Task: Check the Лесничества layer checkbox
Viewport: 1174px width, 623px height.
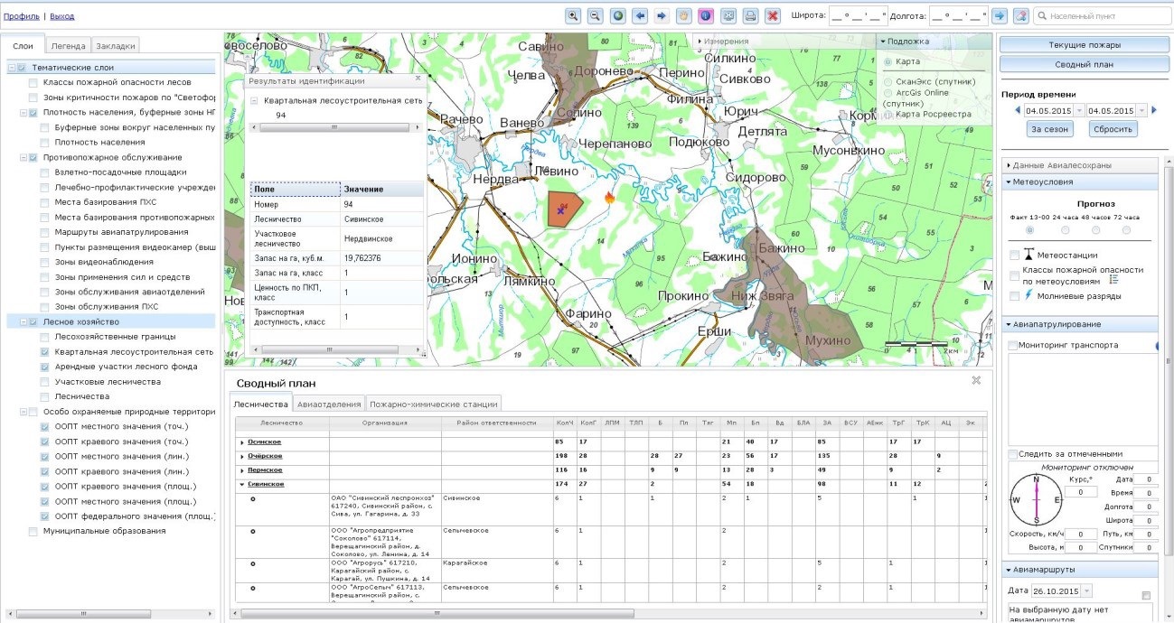Action: 45,395
